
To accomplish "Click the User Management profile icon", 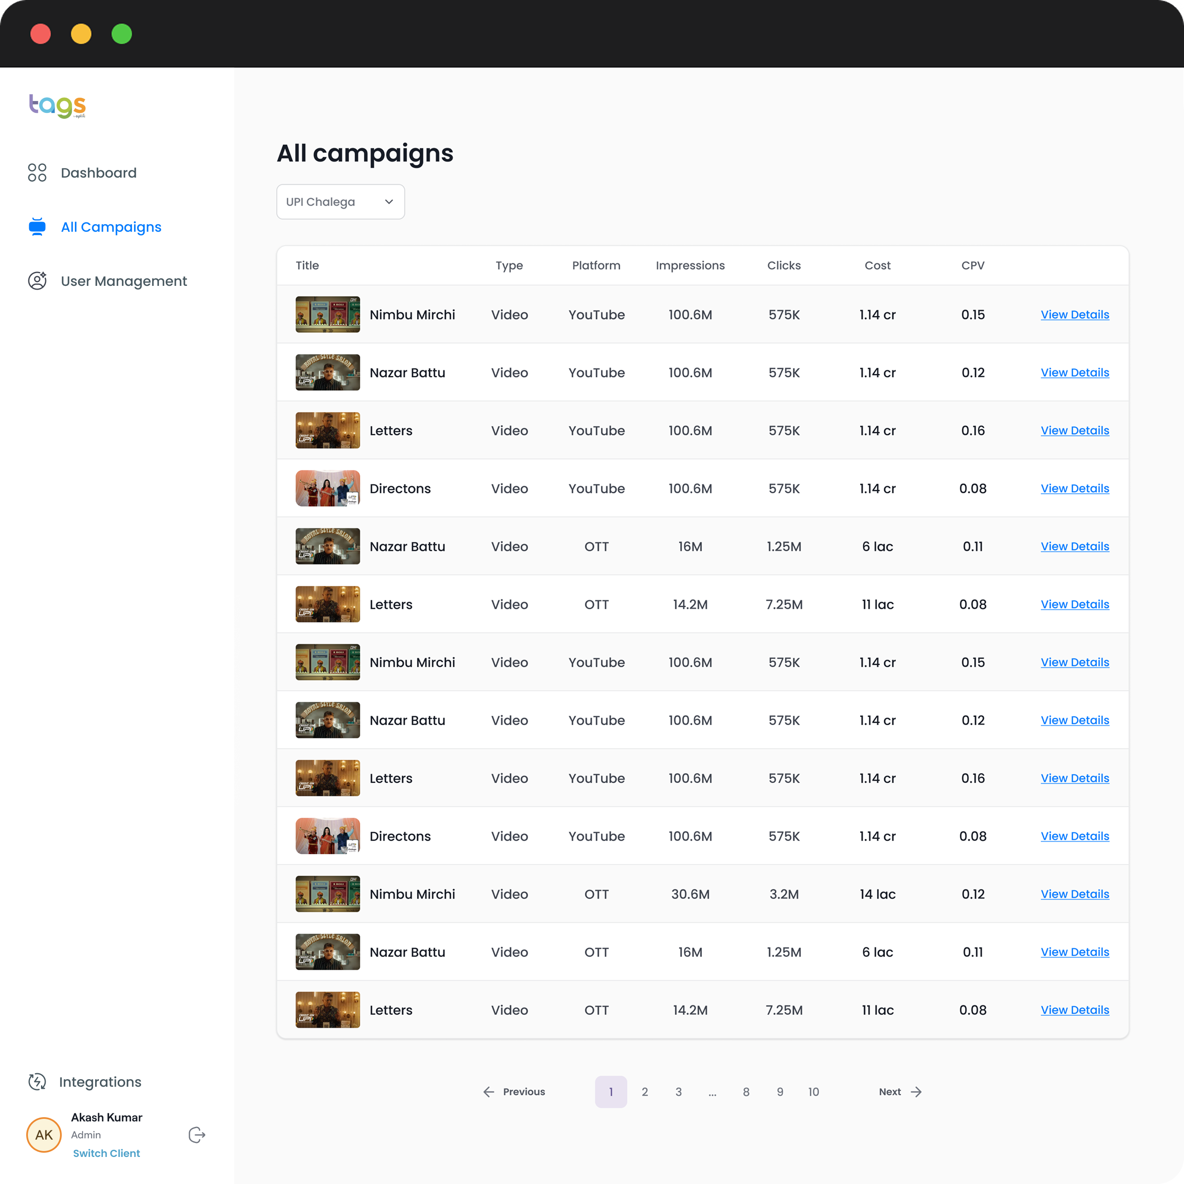I will (37, 281).
